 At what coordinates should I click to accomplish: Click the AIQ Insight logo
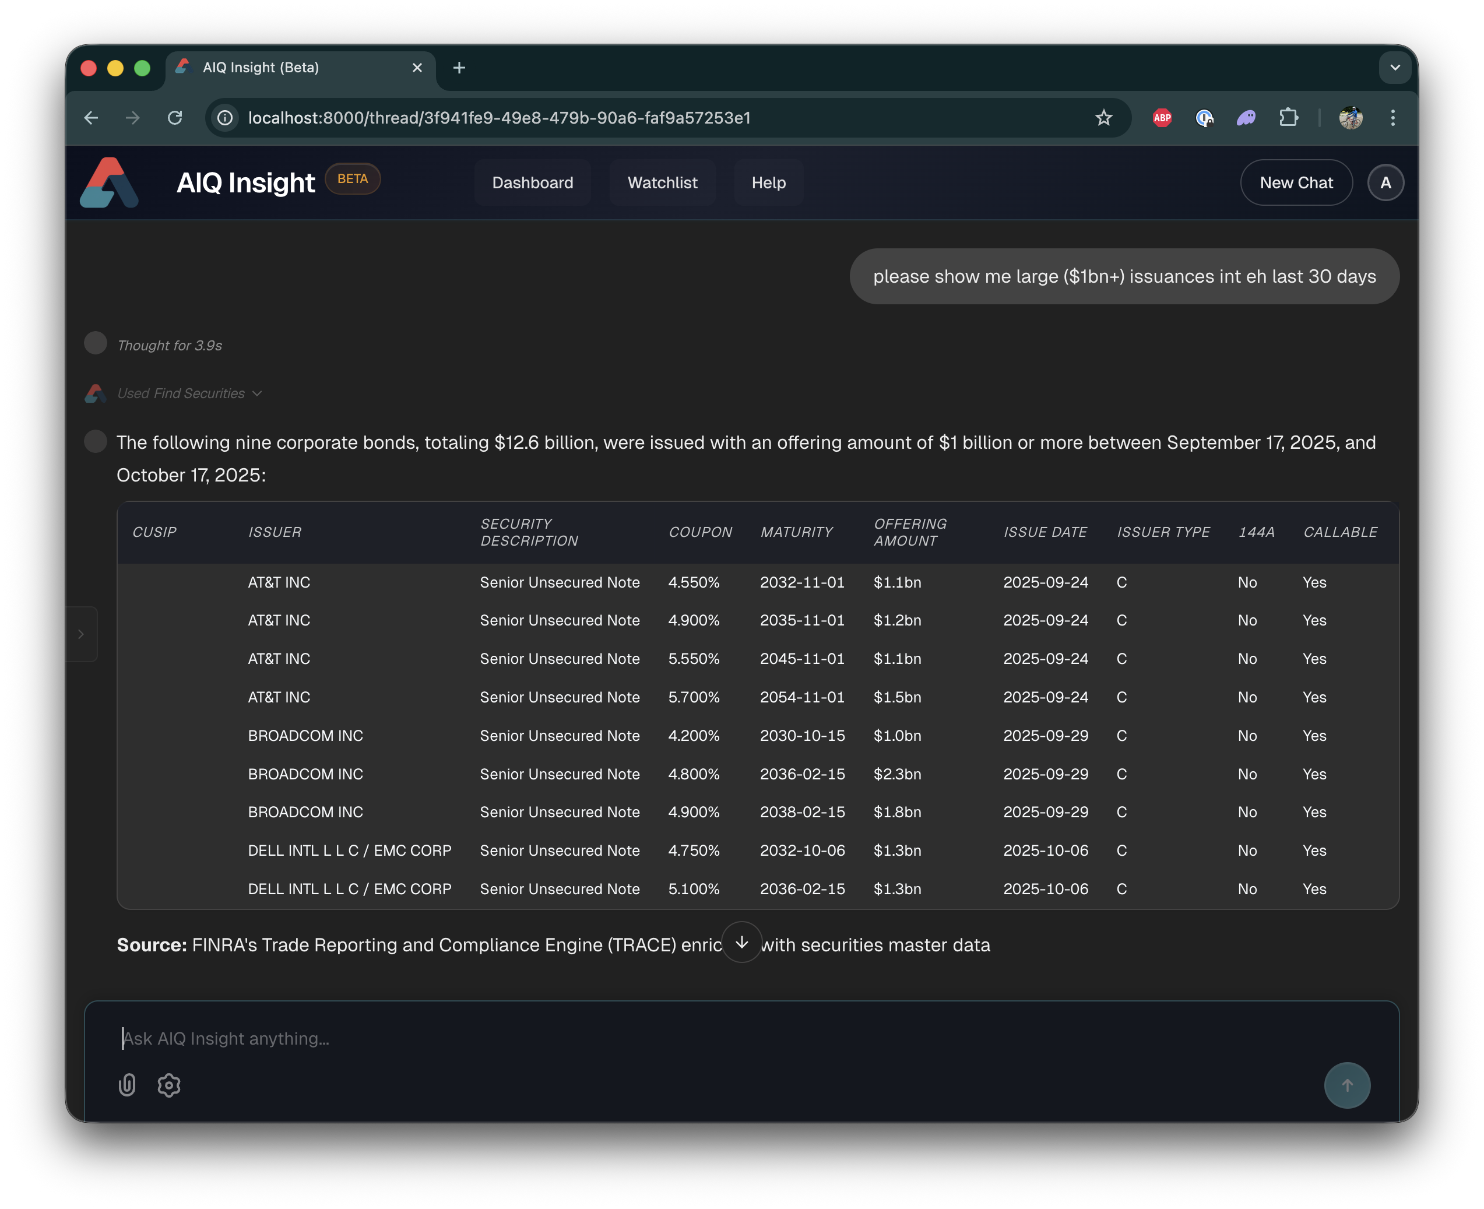pyautogui.click(x=110, y=182)
